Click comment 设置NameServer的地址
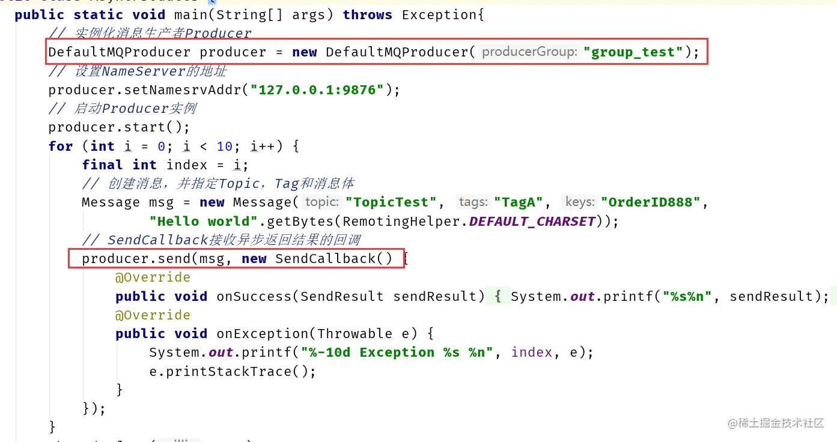Screen dimensions: 837x442 coord(138,71)
